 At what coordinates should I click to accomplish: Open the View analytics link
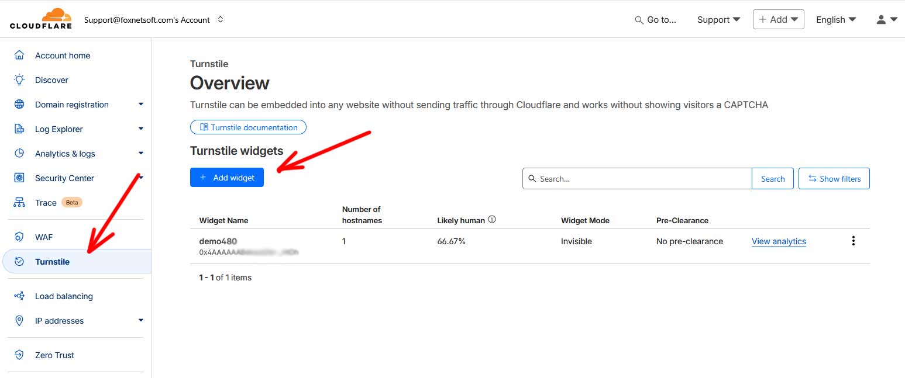[x=779, y=241]
